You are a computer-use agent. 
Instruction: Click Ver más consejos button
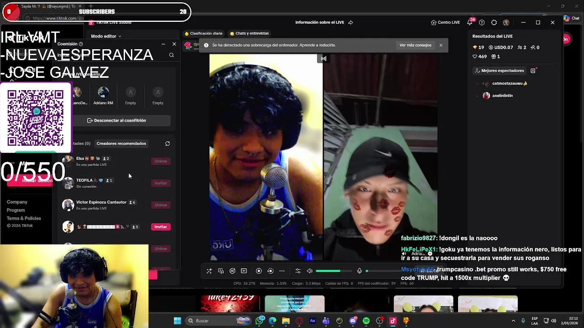pos(415,45)
